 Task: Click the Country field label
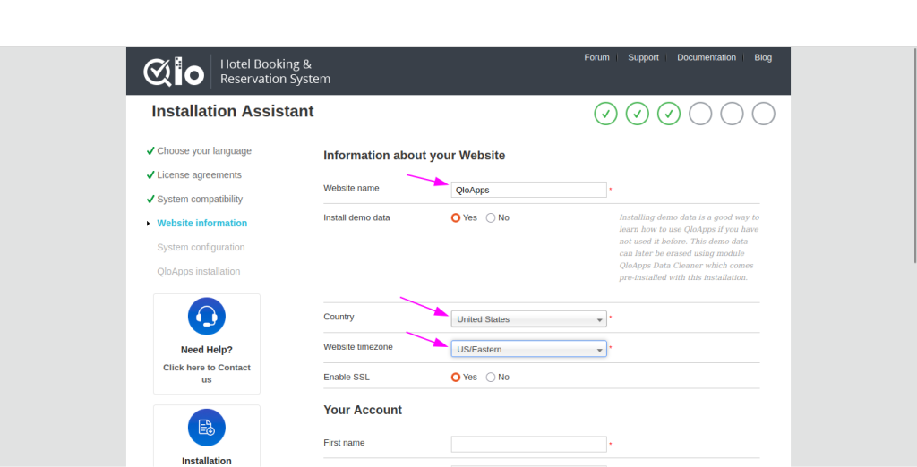click(339, 317)
